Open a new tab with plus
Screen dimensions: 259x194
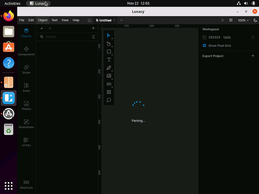coord(121,20)
